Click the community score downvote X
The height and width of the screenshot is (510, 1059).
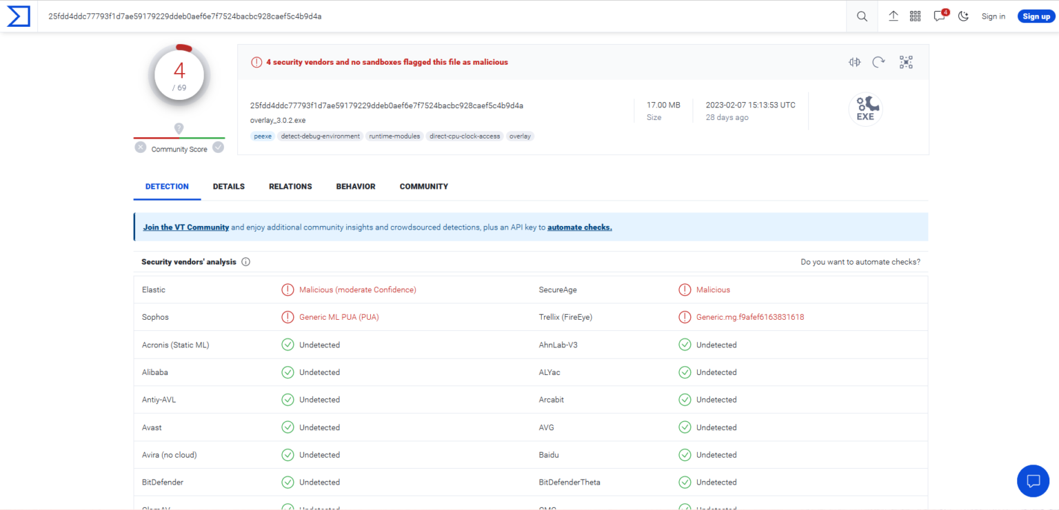tap(141, 147)
